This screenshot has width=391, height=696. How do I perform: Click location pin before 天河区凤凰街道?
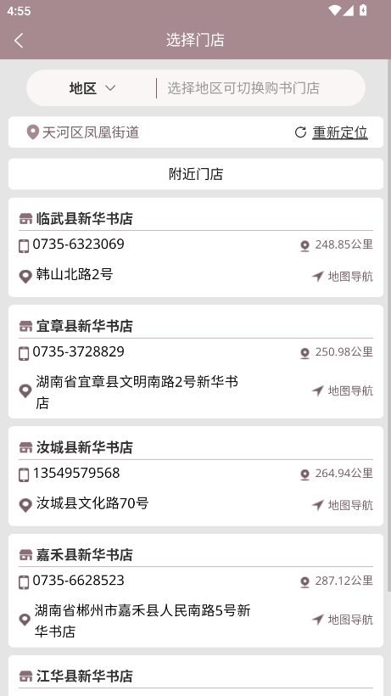(33, 132)
